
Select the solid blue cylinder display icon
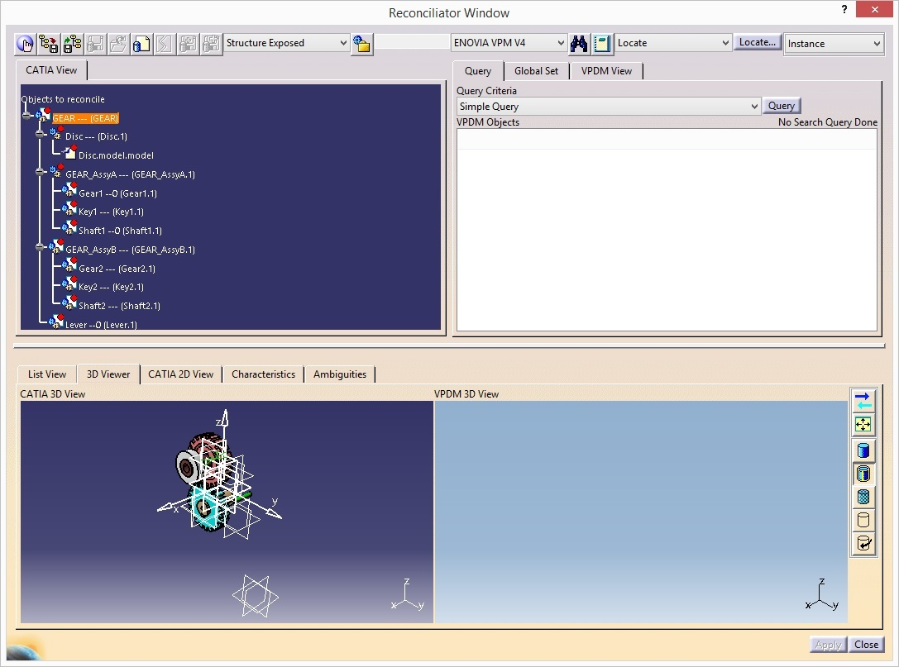[x=863, y=450]
